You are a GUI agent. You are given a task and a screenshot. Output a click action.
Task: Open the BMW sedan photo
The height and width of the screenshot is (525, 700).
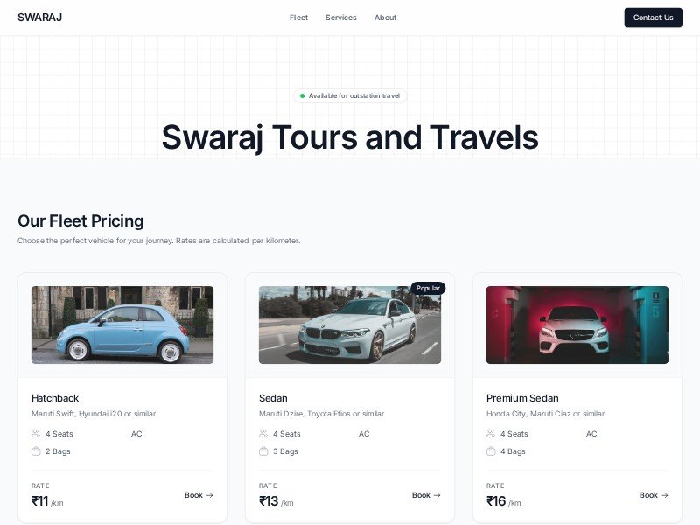(x=350, y=325)
